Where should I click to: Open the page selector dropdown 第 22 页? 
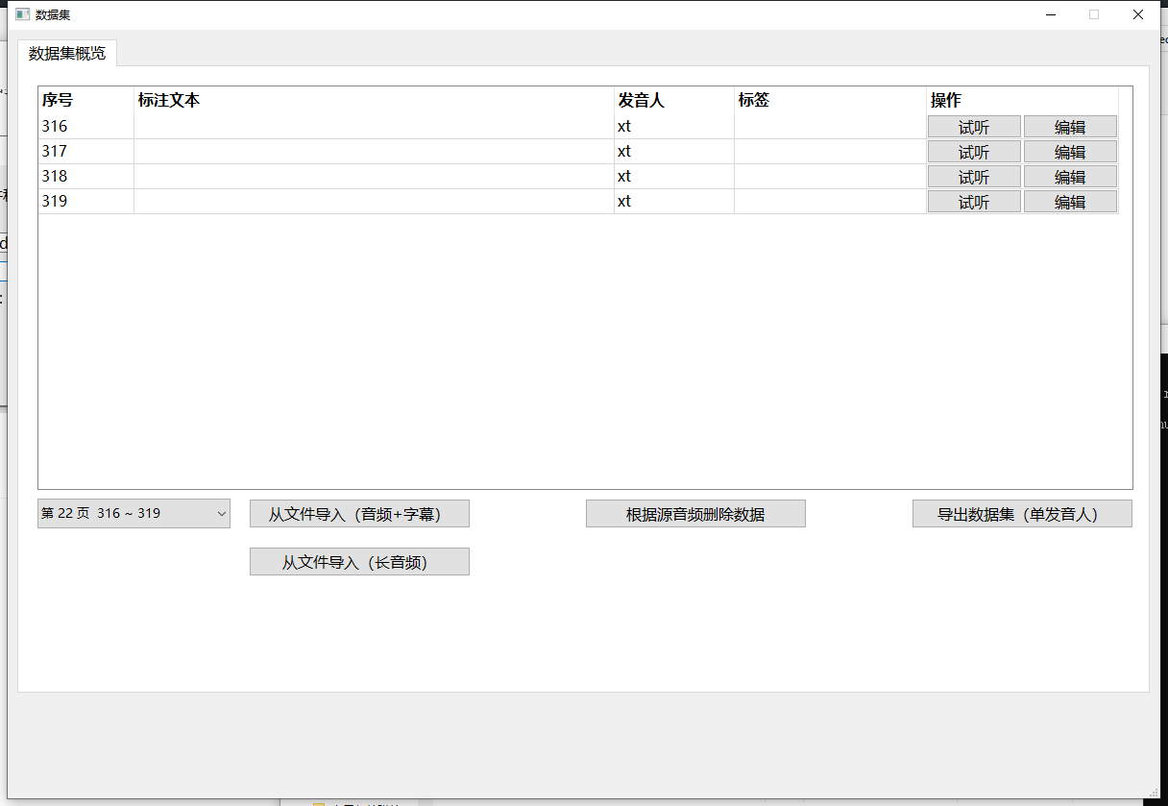click(x=134, y=513)
